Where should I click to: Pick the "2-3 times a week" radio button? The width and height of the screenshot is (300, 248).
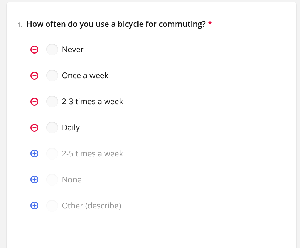click(x=52, y=102)
